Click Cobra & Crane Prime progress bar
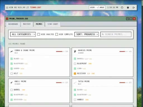 (60, 52)
